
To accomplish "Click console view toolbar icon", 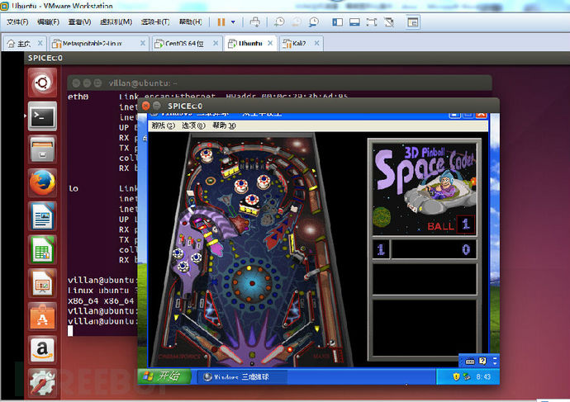I will point(412,22).
